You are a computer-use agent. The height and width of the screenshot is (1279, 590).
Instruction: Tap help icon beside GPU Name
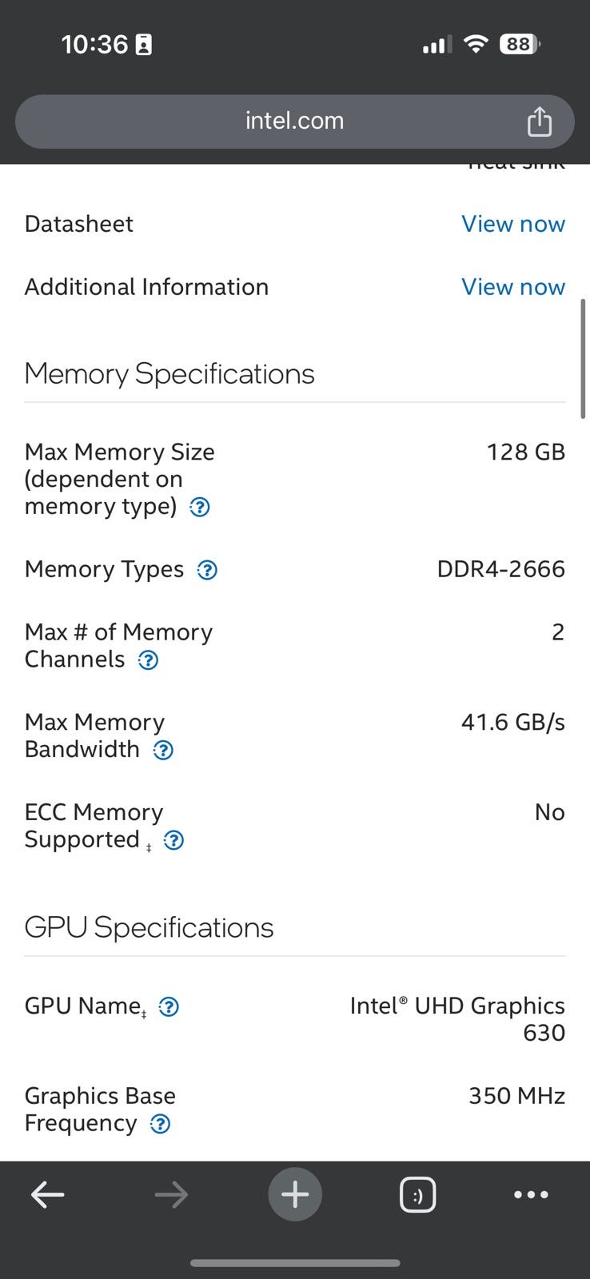pyautogui.click(x=169, y=1007)
